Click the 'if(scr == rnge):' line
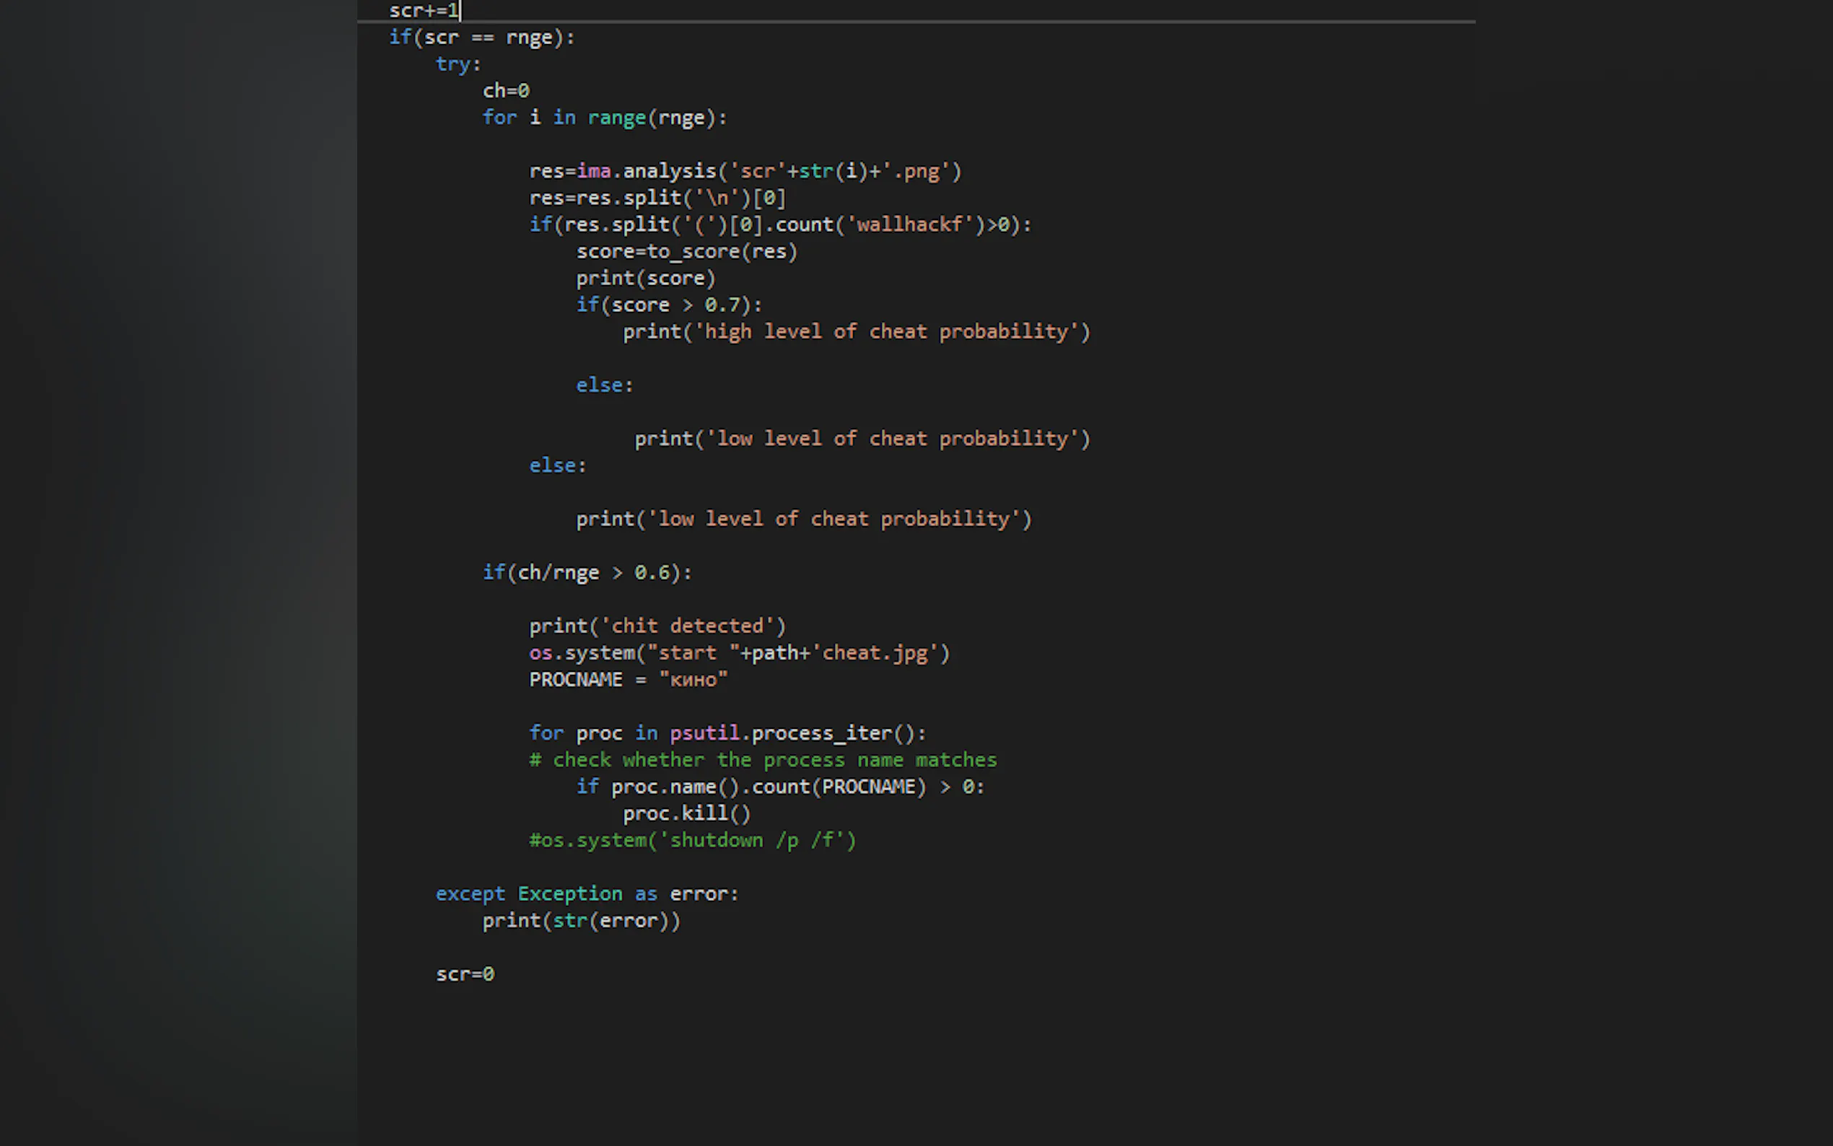This screenshot has width=1833, height=1146. 482,37
